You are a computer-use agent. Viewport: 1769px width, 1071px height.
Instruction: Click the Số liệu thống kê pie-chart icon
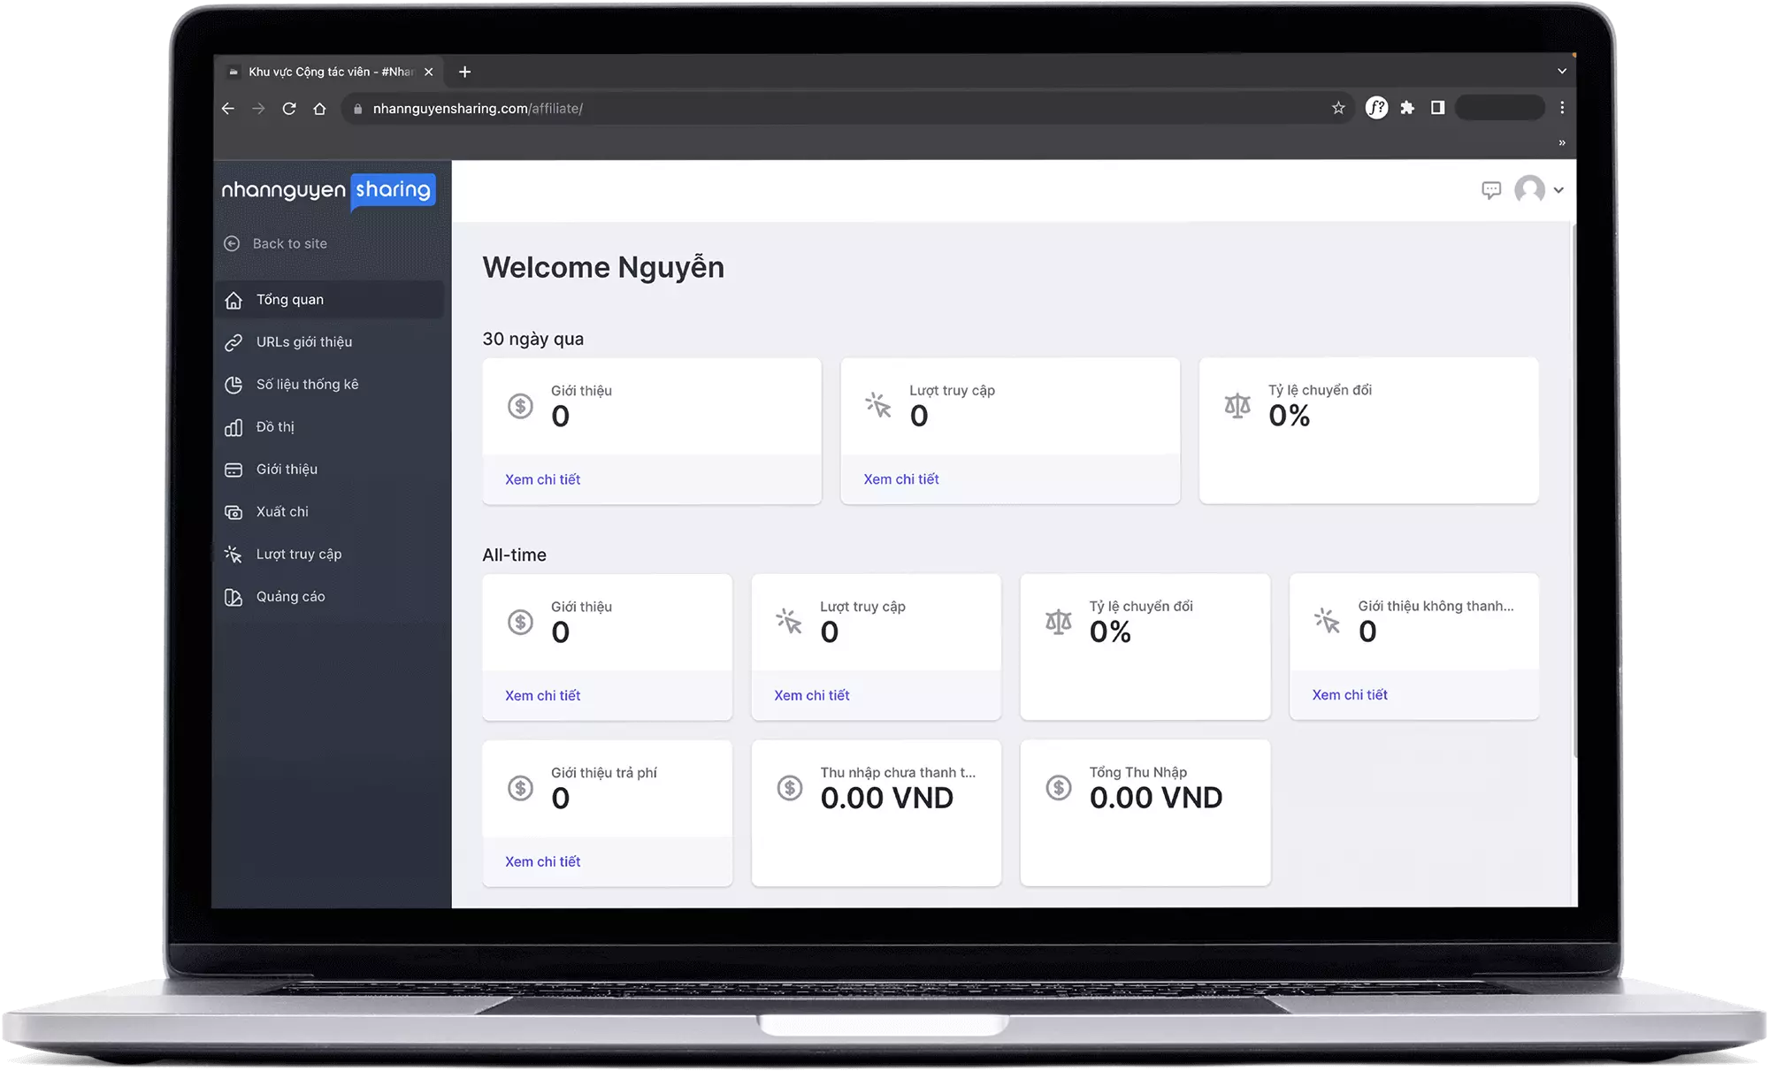234,385
